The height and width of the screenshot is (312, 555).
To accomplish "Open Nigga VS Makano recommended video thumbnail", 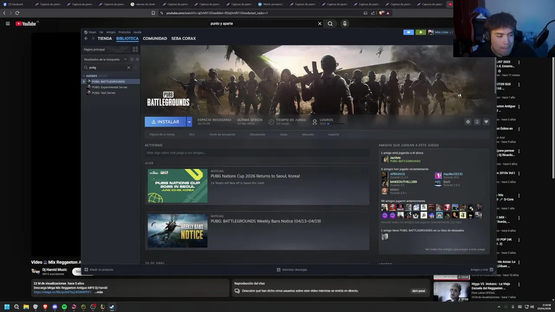I will (x=451, y=292).
